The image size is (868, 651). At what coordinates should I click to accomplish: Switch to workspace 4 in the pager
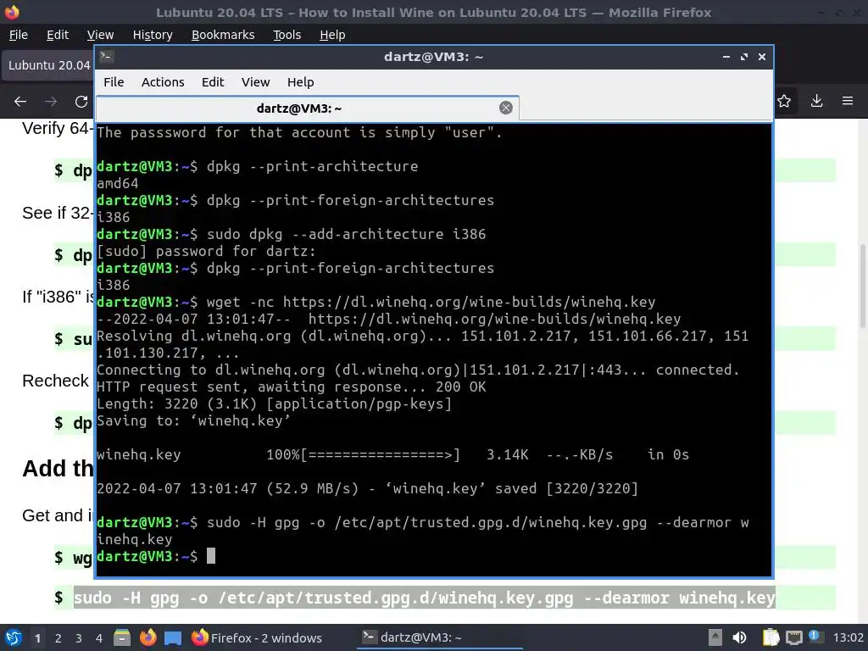(x=98, y=638)
